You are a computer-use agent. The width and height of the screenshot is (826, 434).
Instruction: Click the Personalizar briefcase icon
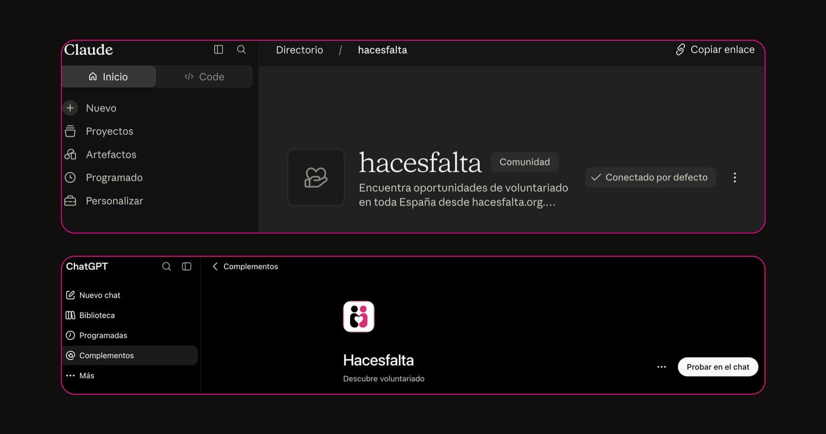pyautogui.click(x=70, y=201)
